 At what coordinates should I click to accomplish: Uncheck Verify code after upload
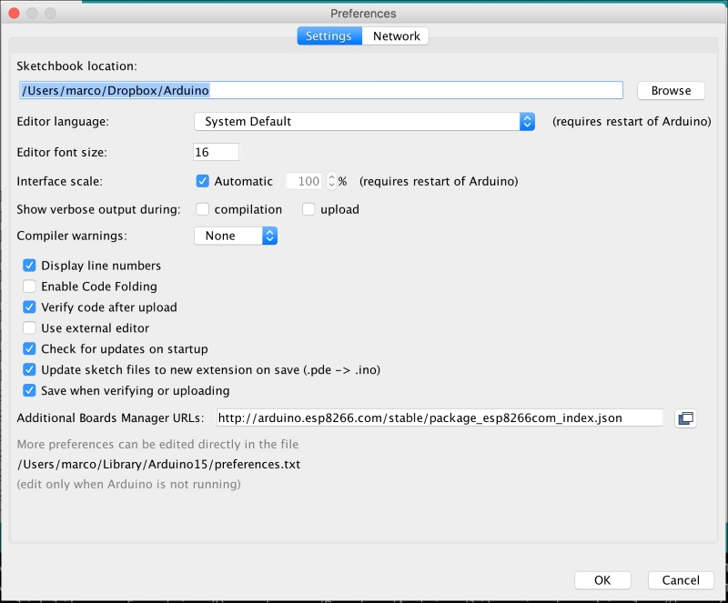[x=30, y=307]
